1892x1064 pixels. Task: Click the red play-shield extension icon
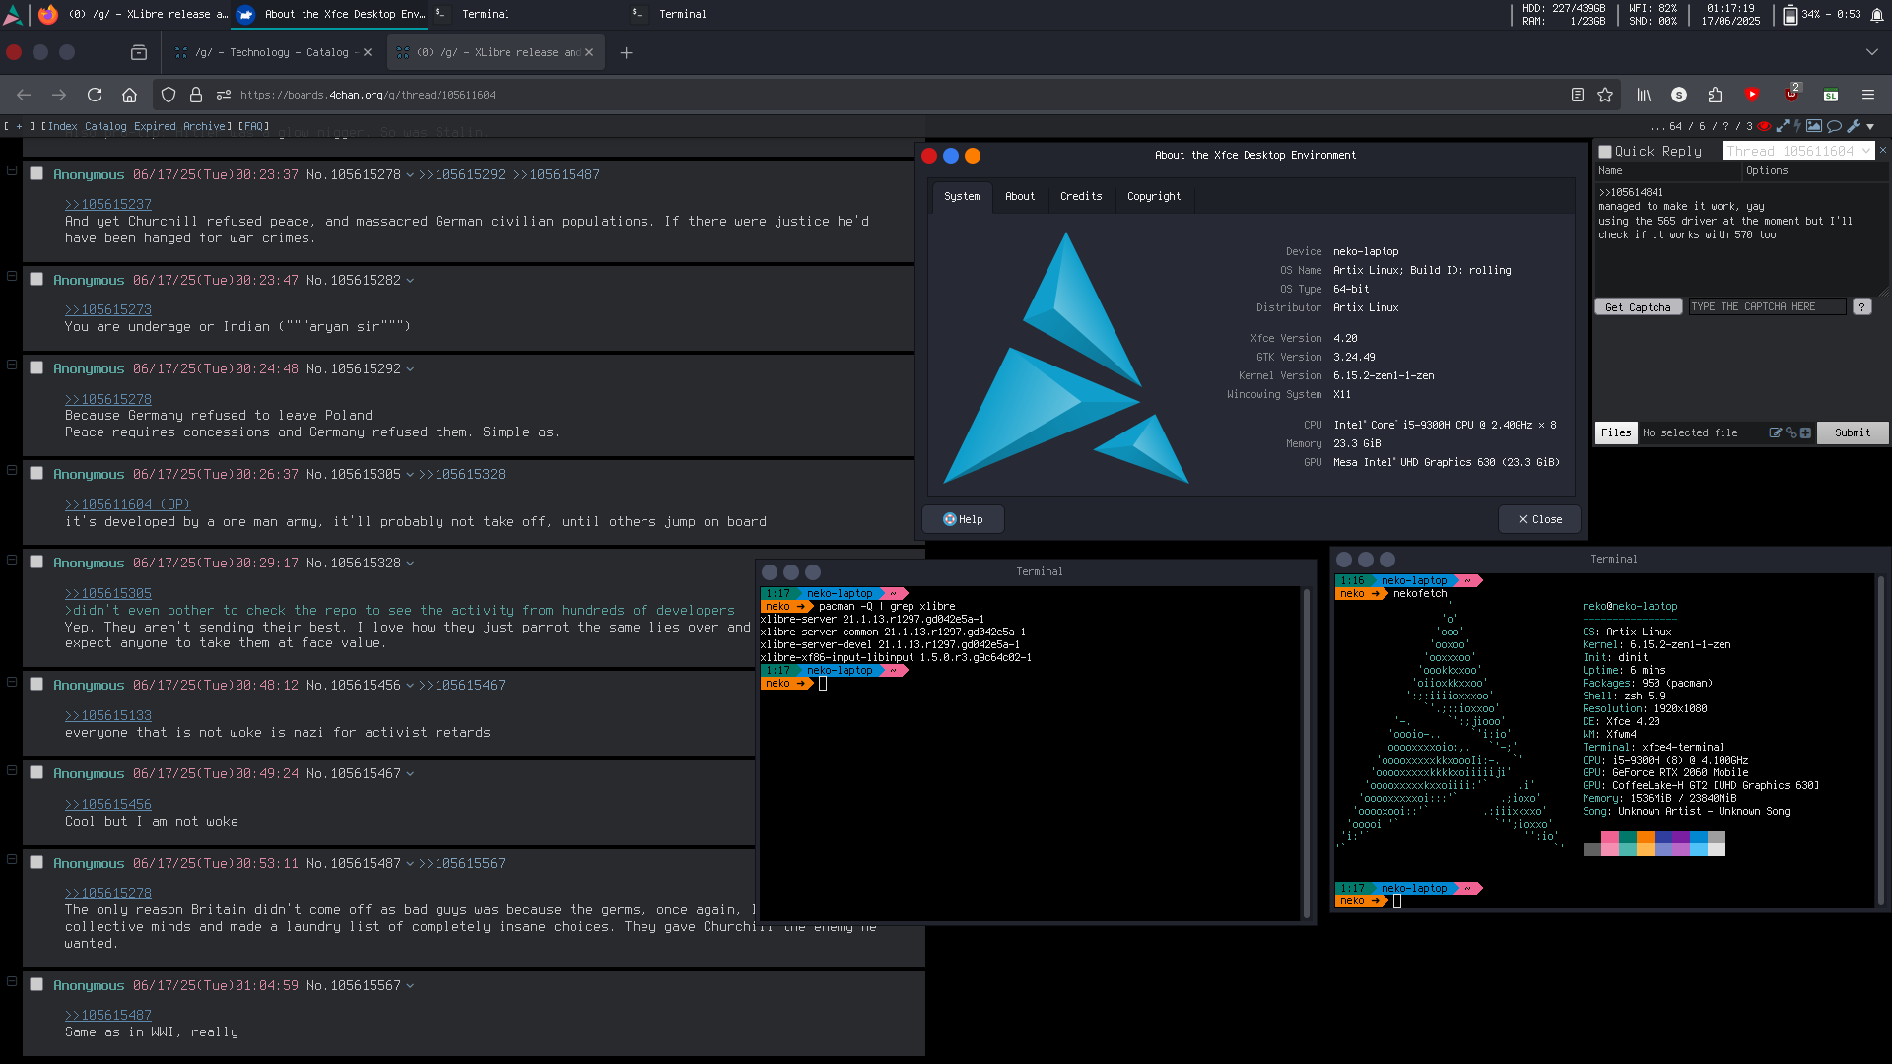[x=1751, y=94]
